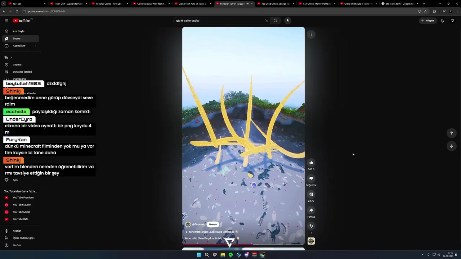Dislike the Short with Beğenme
461x259 pixels.
pos(311,178)
